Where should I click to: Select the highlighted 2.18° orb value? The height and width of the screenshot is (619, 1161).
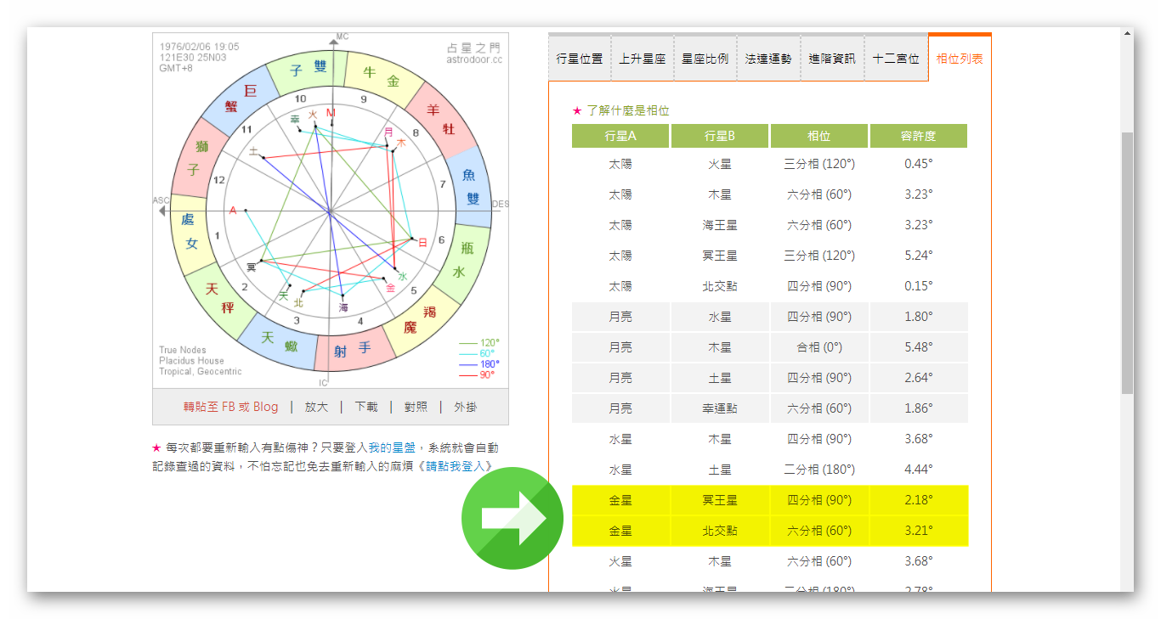point(919,500)
